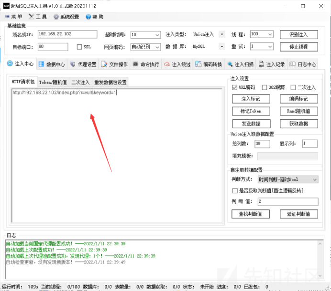
Task: Click the 显示列 input field
Action: pyautogui.click(x=309, y=144)
